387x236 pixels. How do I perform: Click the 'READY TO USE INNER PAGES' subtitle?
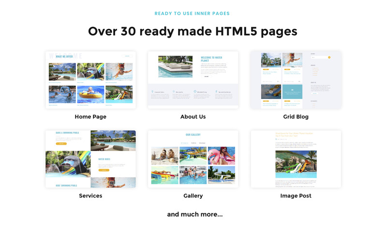pyautogui.click(x=192, y=14)
